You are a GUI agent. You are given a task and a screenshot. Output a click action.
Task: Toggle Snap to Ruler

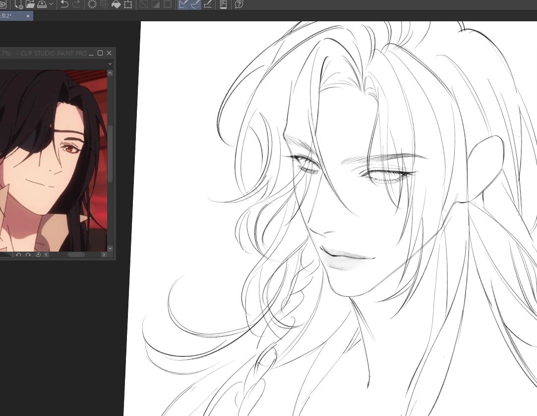coord(183,4)
